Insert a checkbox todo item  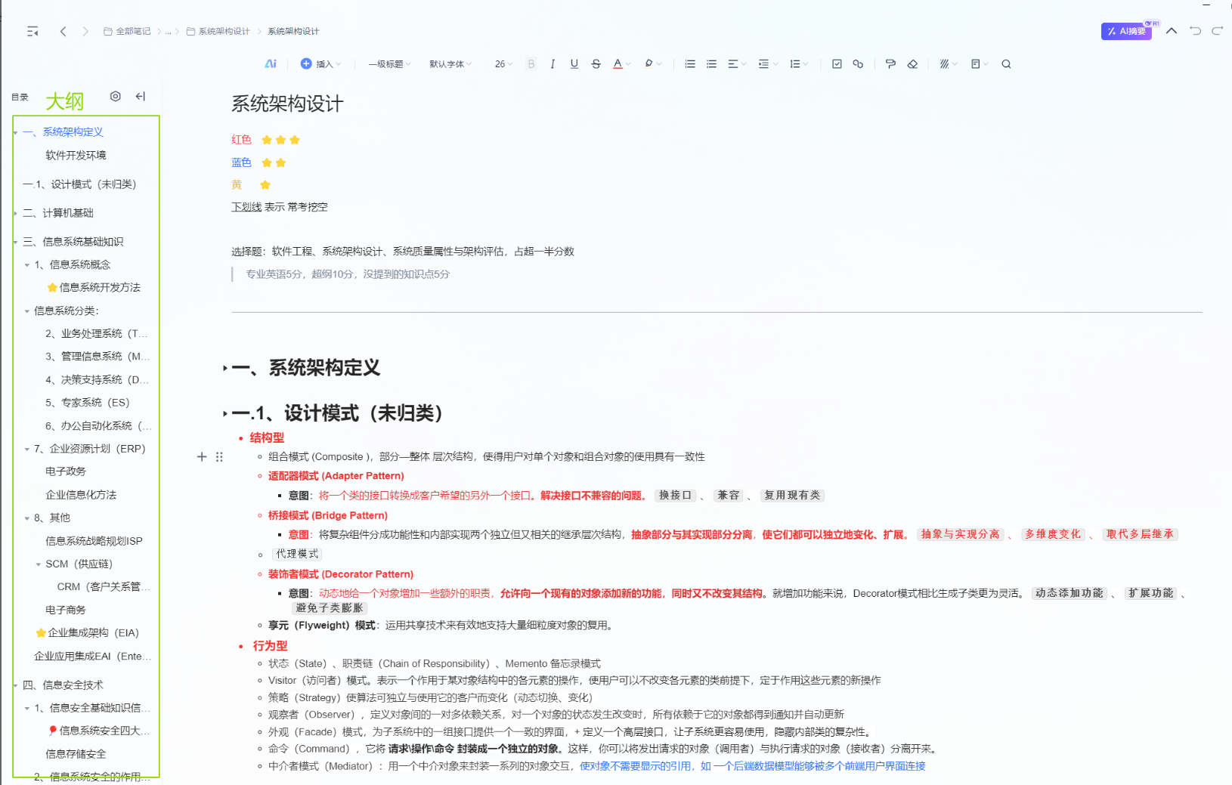click(x=837, y=64)
